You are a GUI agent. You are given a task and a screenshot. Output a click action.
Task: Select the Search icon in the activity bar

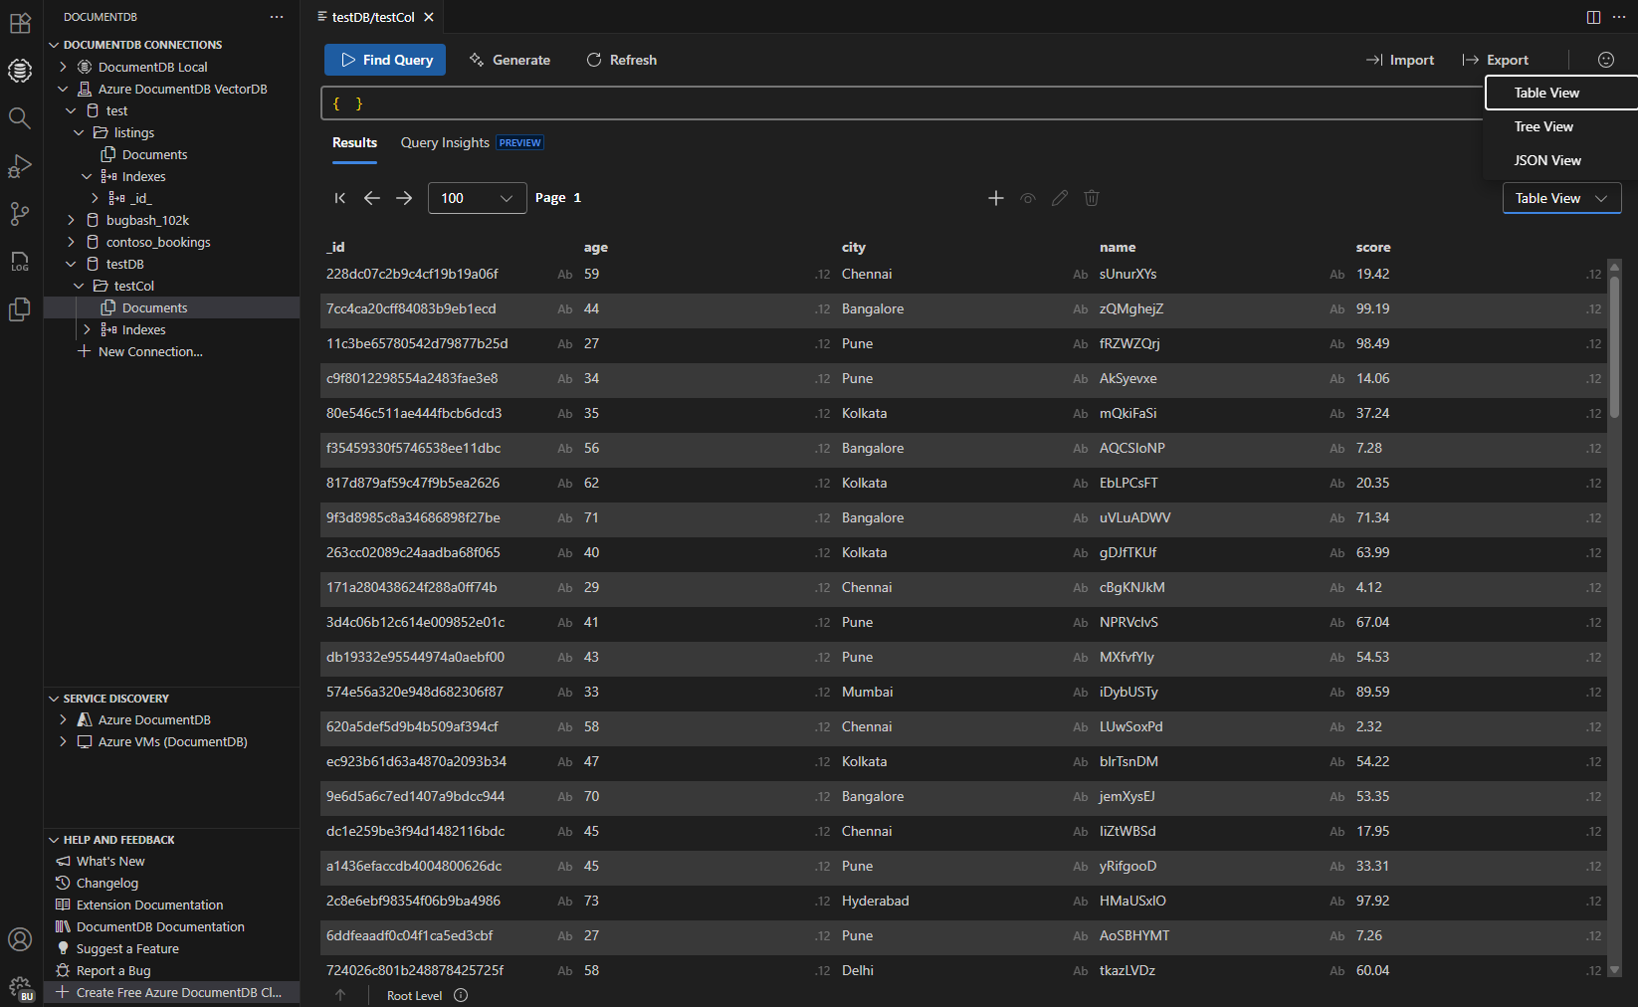pyautogui.click(x=20, y=118)
